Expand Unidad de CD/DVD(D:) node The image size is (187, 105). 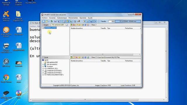(x=43, y=71)
